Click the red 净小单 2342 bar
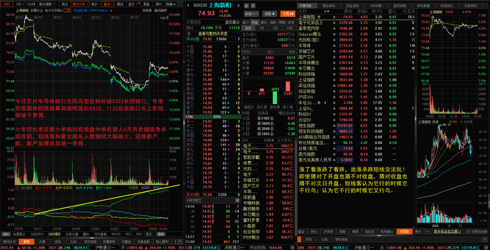The image size is (490, 250). tap(287, 86)
